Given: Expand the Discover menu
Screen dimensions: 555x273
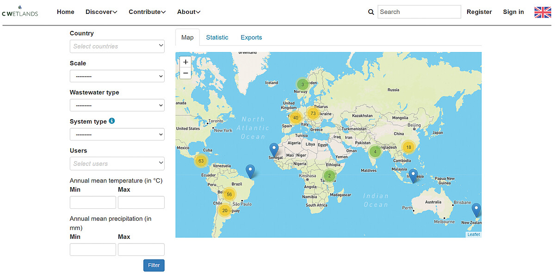Looking at the screenshot, I should click(x=101, y=12).
